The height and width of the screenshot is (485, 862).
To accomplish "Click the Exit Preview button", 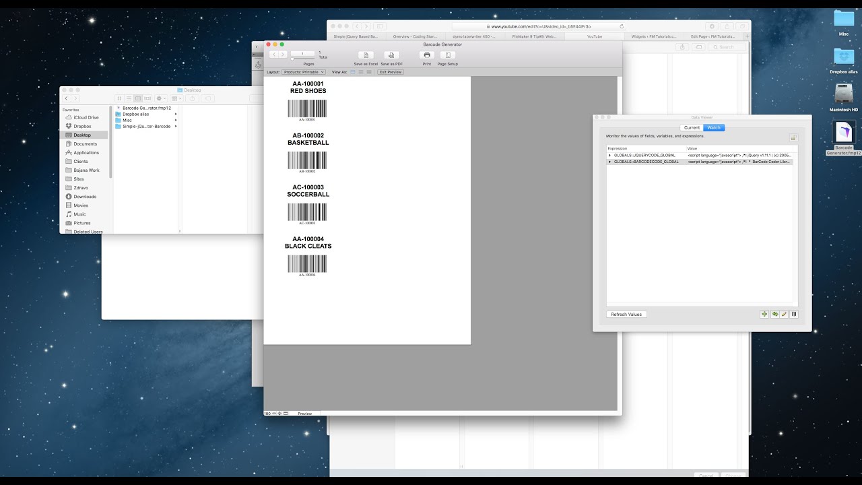I will click(x=391, y=71).
